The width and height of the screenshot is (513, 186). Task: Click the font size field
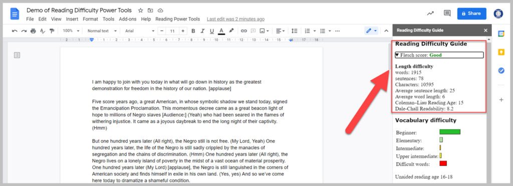point(172,31)
